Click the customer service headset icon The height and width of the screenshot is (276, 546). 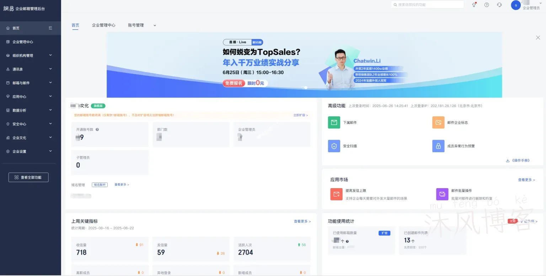point(499,5)
